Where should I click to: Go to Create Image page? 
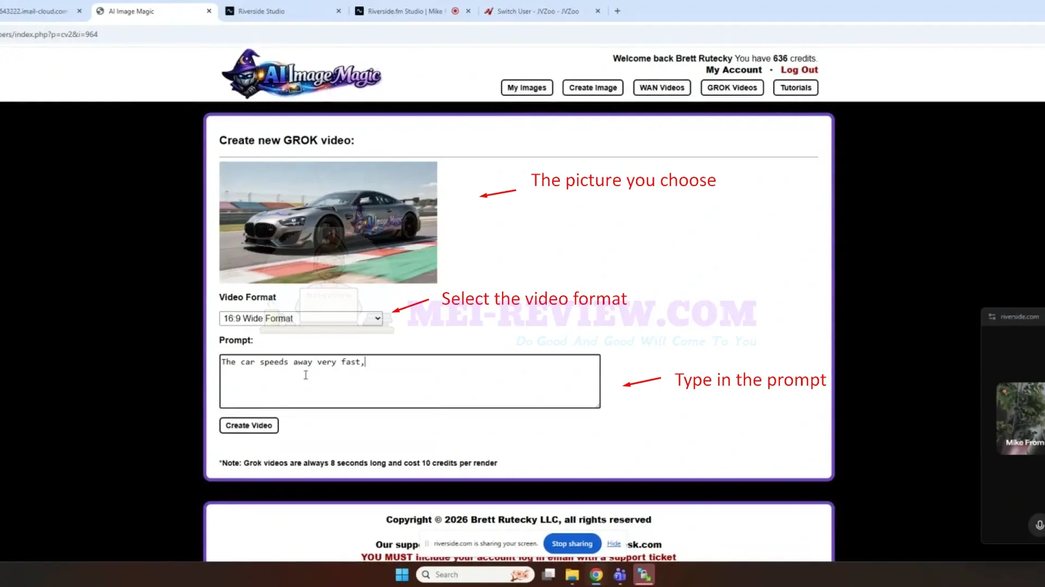coord(592,88)
